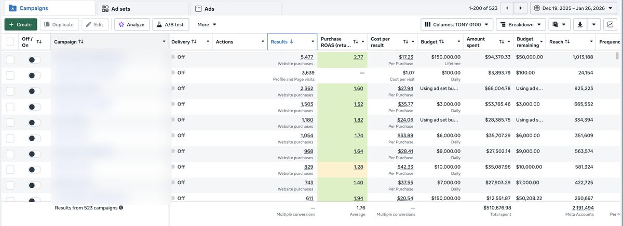
Task: Click the Ad sets grid icon
Action: pos(105,8)
